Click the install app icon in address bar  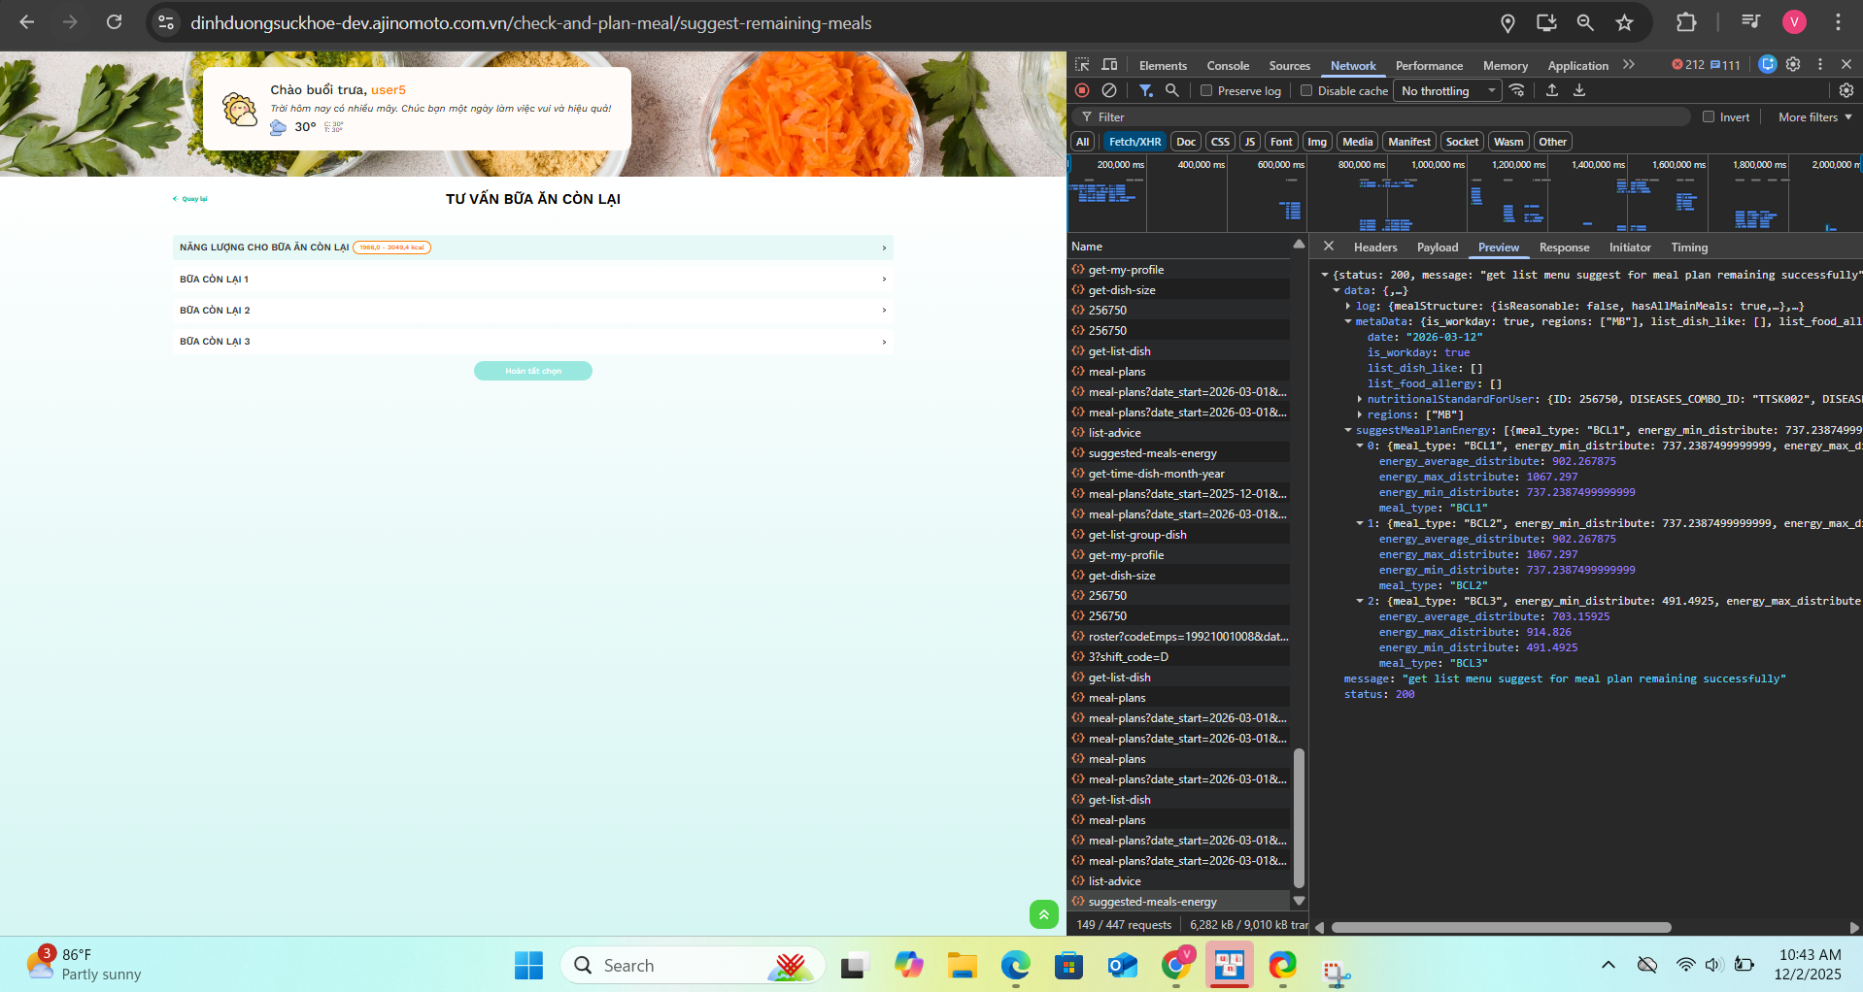(1546, 22)
